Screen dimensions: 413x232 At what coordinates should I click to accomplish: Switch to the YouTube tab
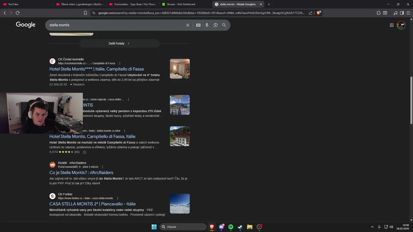[x=26, y=4]
